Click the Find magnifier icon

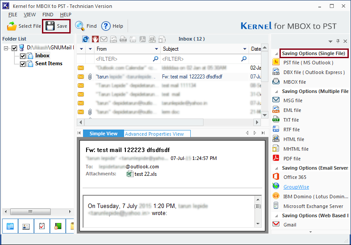tap(79, 26)
